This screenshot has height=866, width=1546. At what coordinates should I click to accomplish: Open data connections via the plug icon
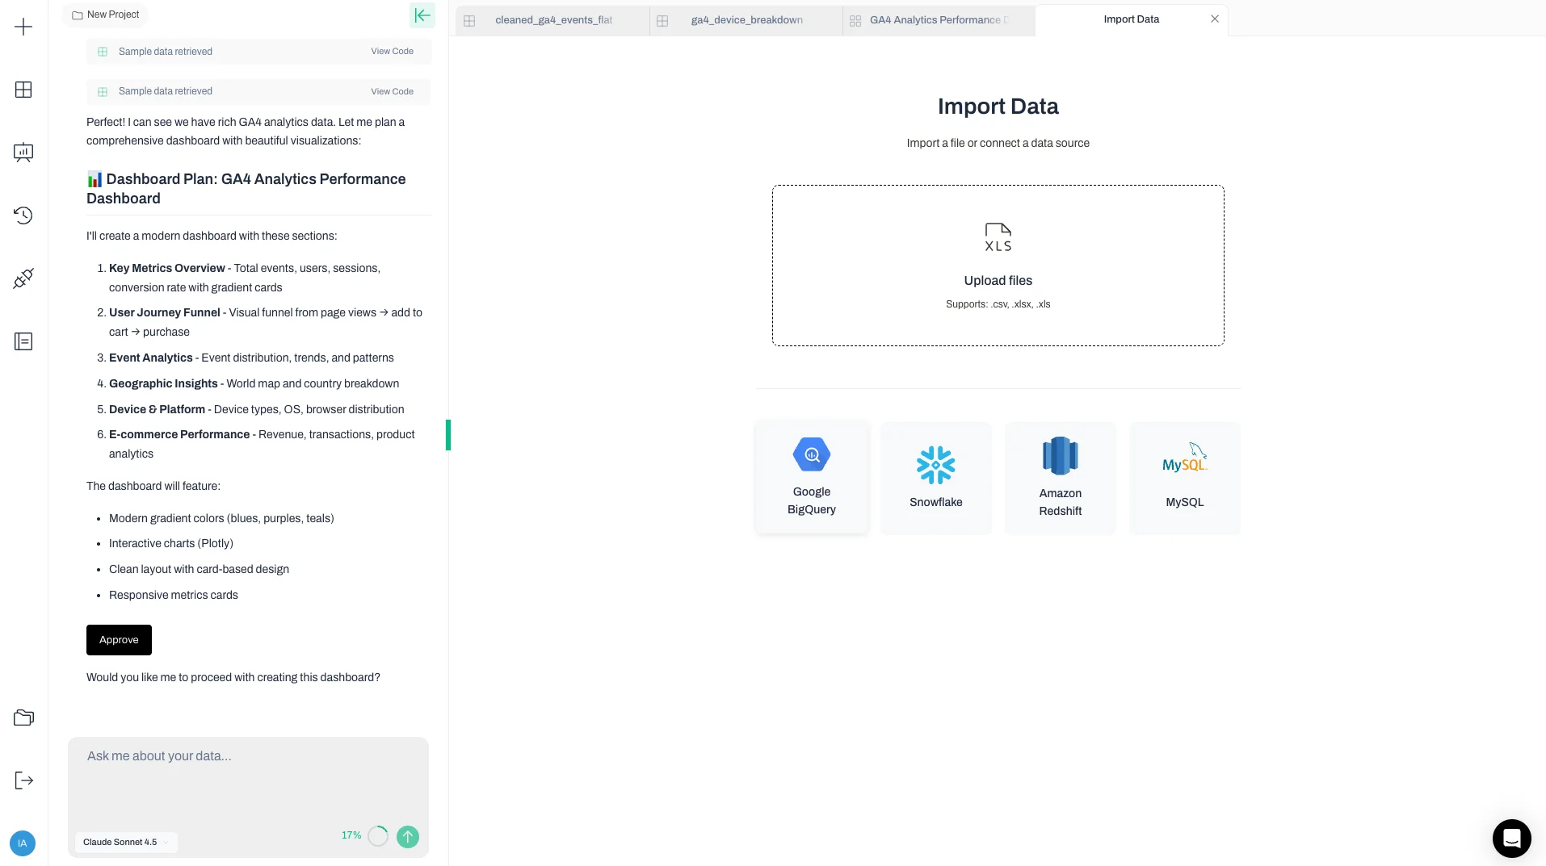coord(23,278)
